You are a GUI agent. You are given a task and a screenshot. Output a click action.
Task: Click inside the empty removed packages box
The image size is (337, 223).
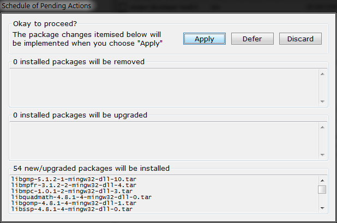(x=164, y=86)
